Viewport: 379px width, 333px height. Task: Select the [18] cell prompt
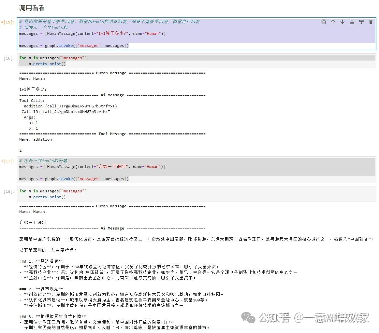(9, 191)
